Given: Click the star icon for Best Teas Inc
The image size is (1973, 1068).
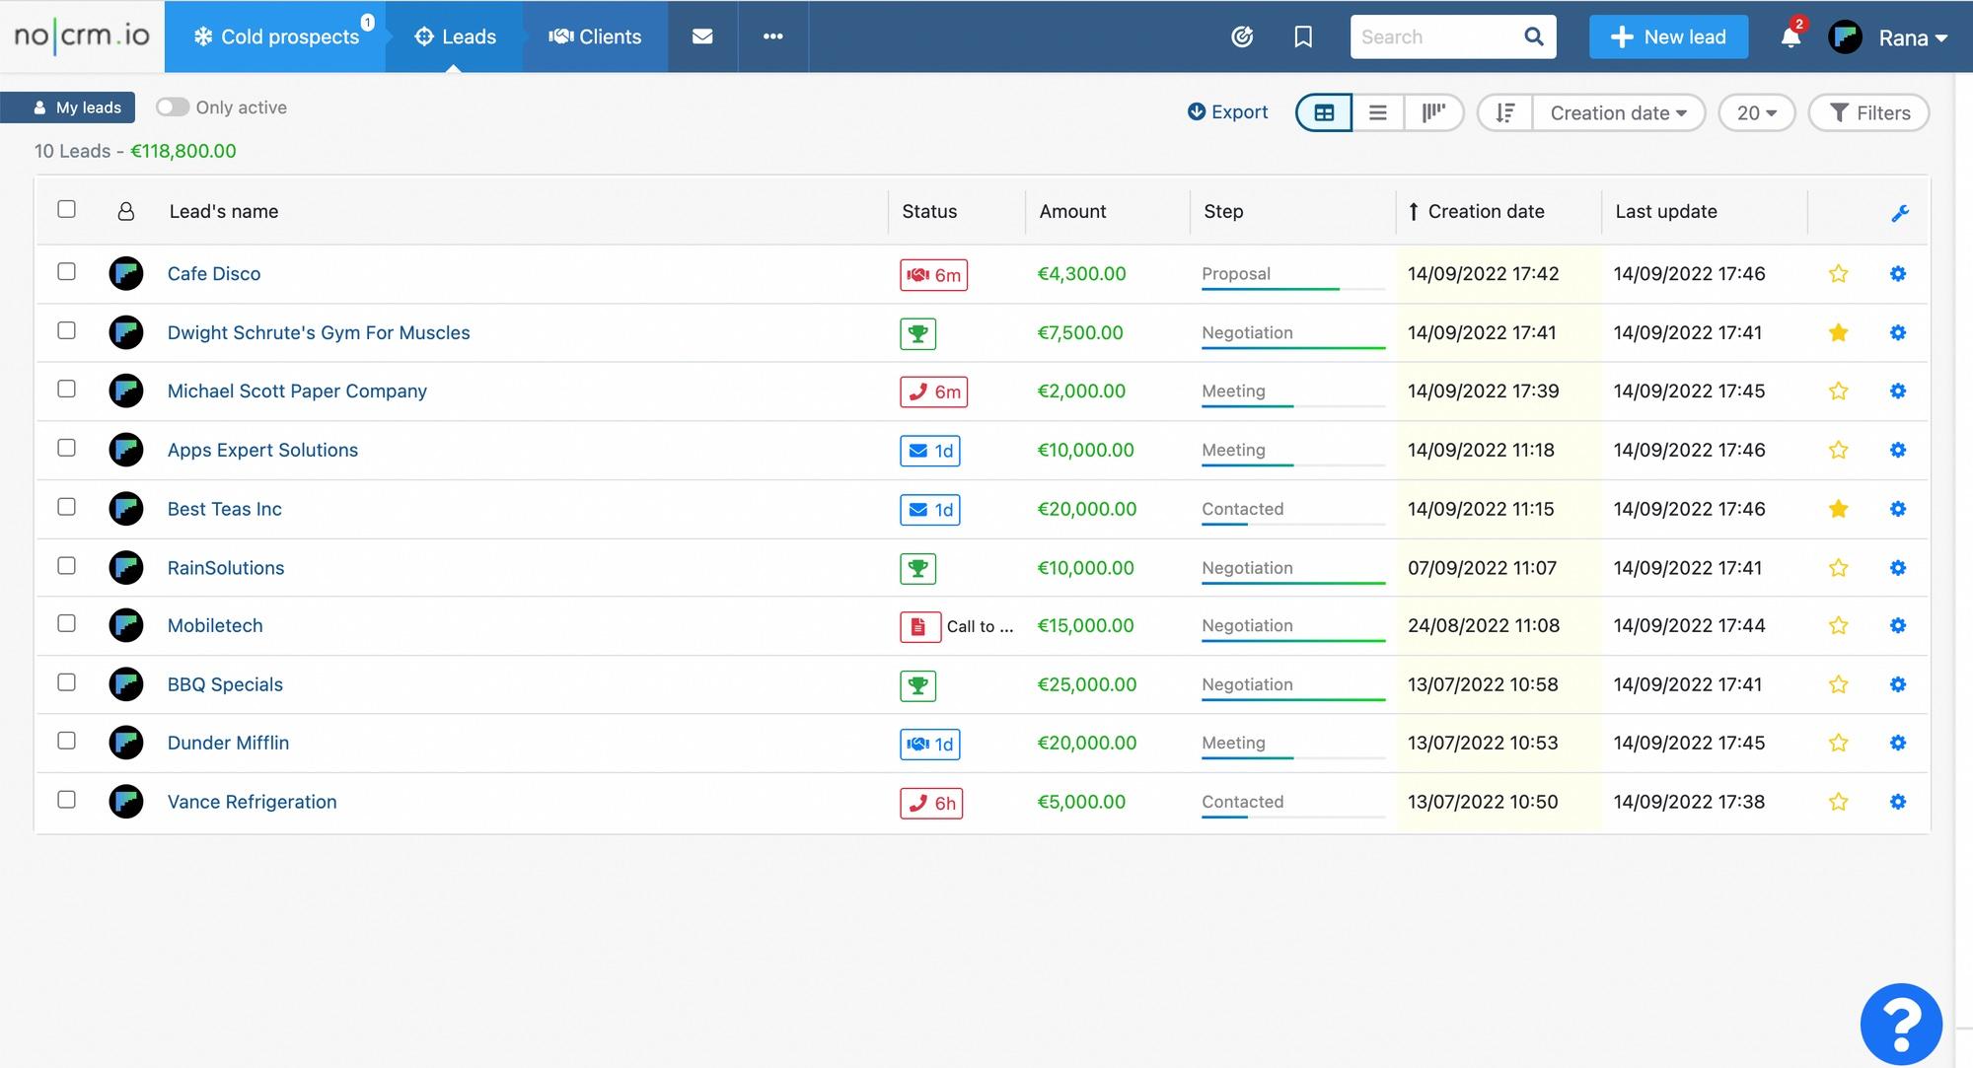Looking at the screenshot, I should coord(1839,506).
